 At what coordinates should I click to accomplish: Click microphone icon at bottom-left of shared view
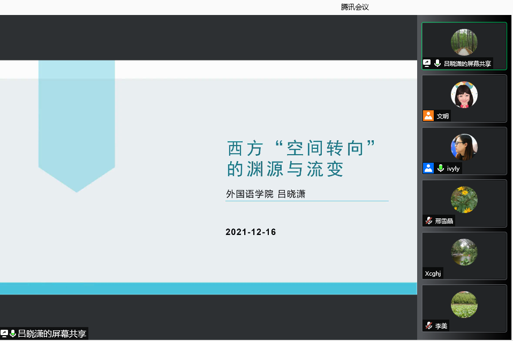coord(13,334)
